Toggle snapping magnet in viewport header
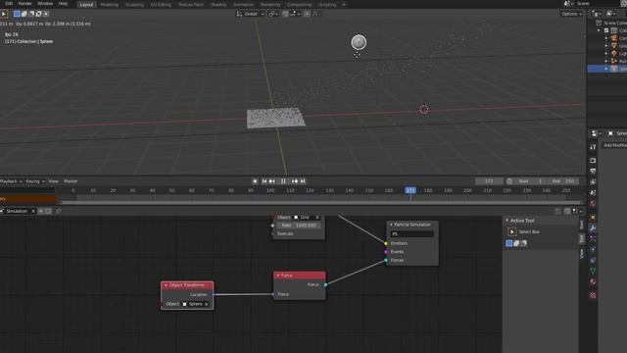 click(285, 14)
